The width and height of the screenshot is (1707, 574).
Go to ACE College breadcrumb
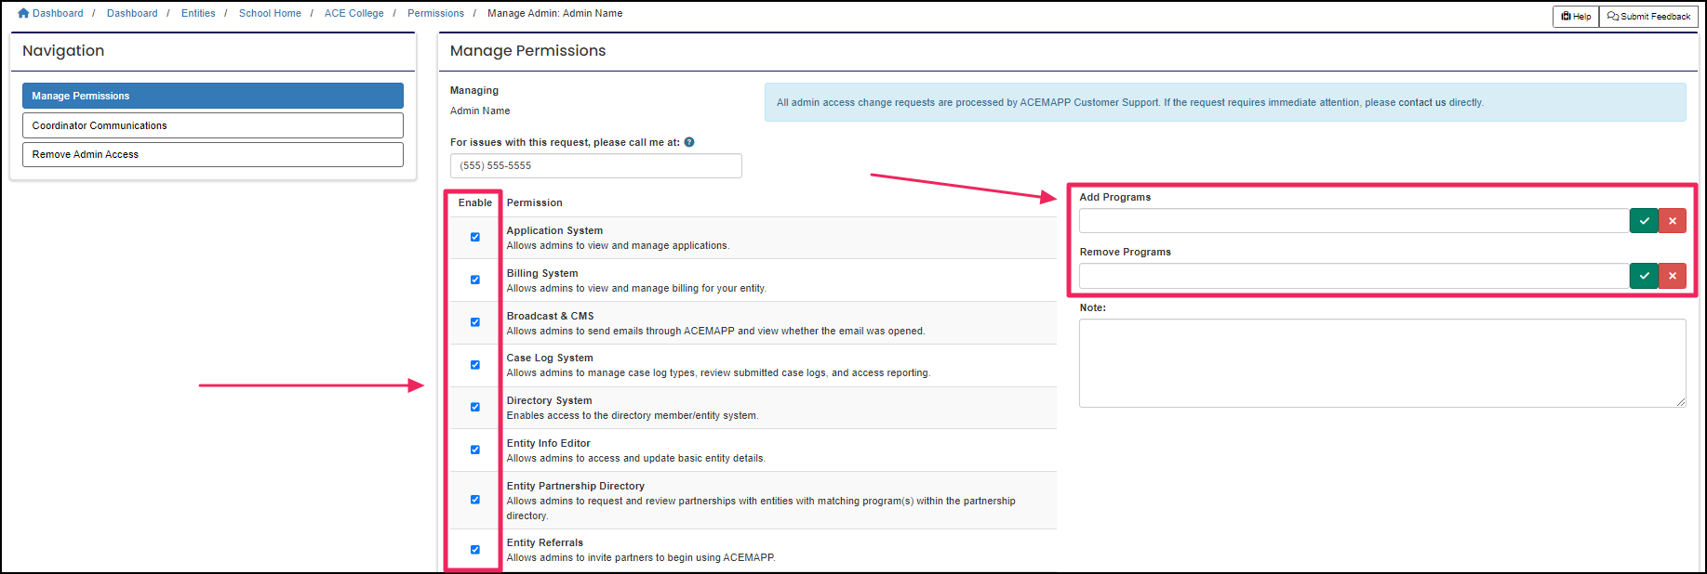pos(353,13)
